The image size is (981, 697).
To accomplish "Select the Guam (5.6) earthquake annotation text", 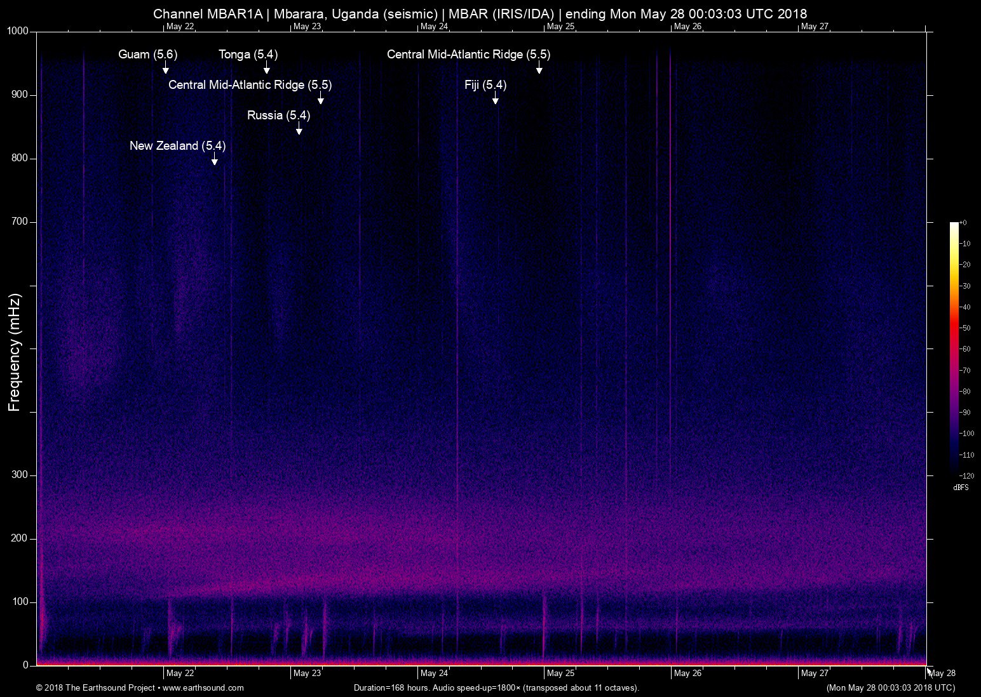I will pyautogui.click(x=147, y=55).
